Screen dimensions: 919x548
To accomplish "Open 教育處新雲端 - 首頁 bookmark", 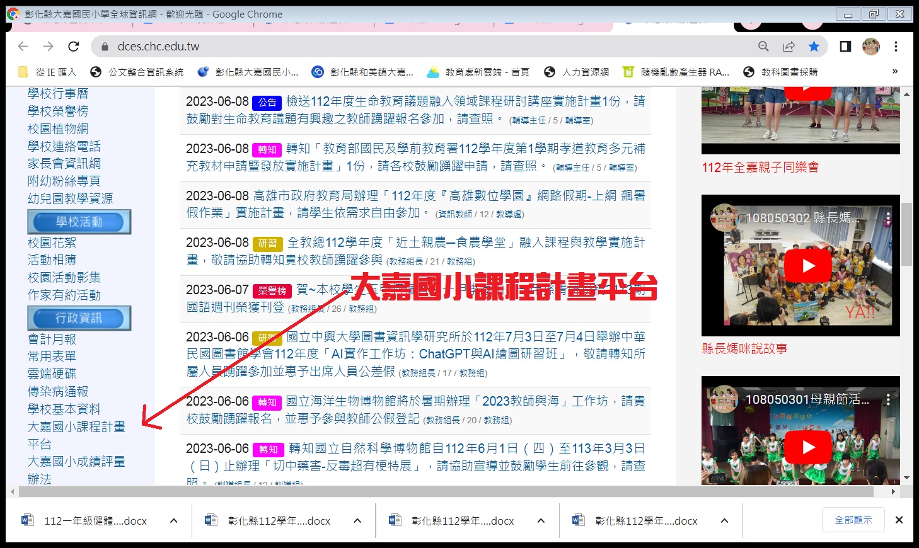I will [x=478, y=72].
